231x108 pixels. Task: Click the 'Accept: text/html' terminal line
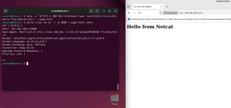tap(53, 38)
